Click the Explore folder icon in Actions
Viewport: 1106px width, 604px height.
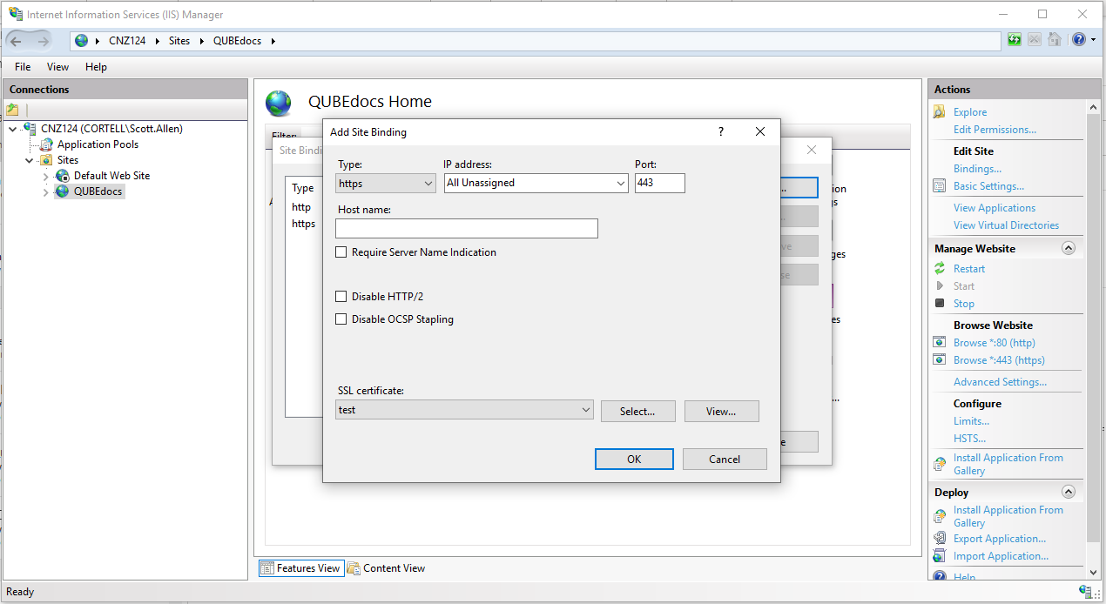pyautogui.click(x=940, y=112)
